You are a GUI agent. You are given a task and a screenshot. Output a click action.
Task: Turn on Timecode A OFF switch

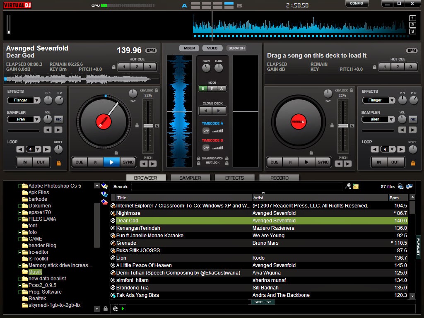tap(206, 130)
